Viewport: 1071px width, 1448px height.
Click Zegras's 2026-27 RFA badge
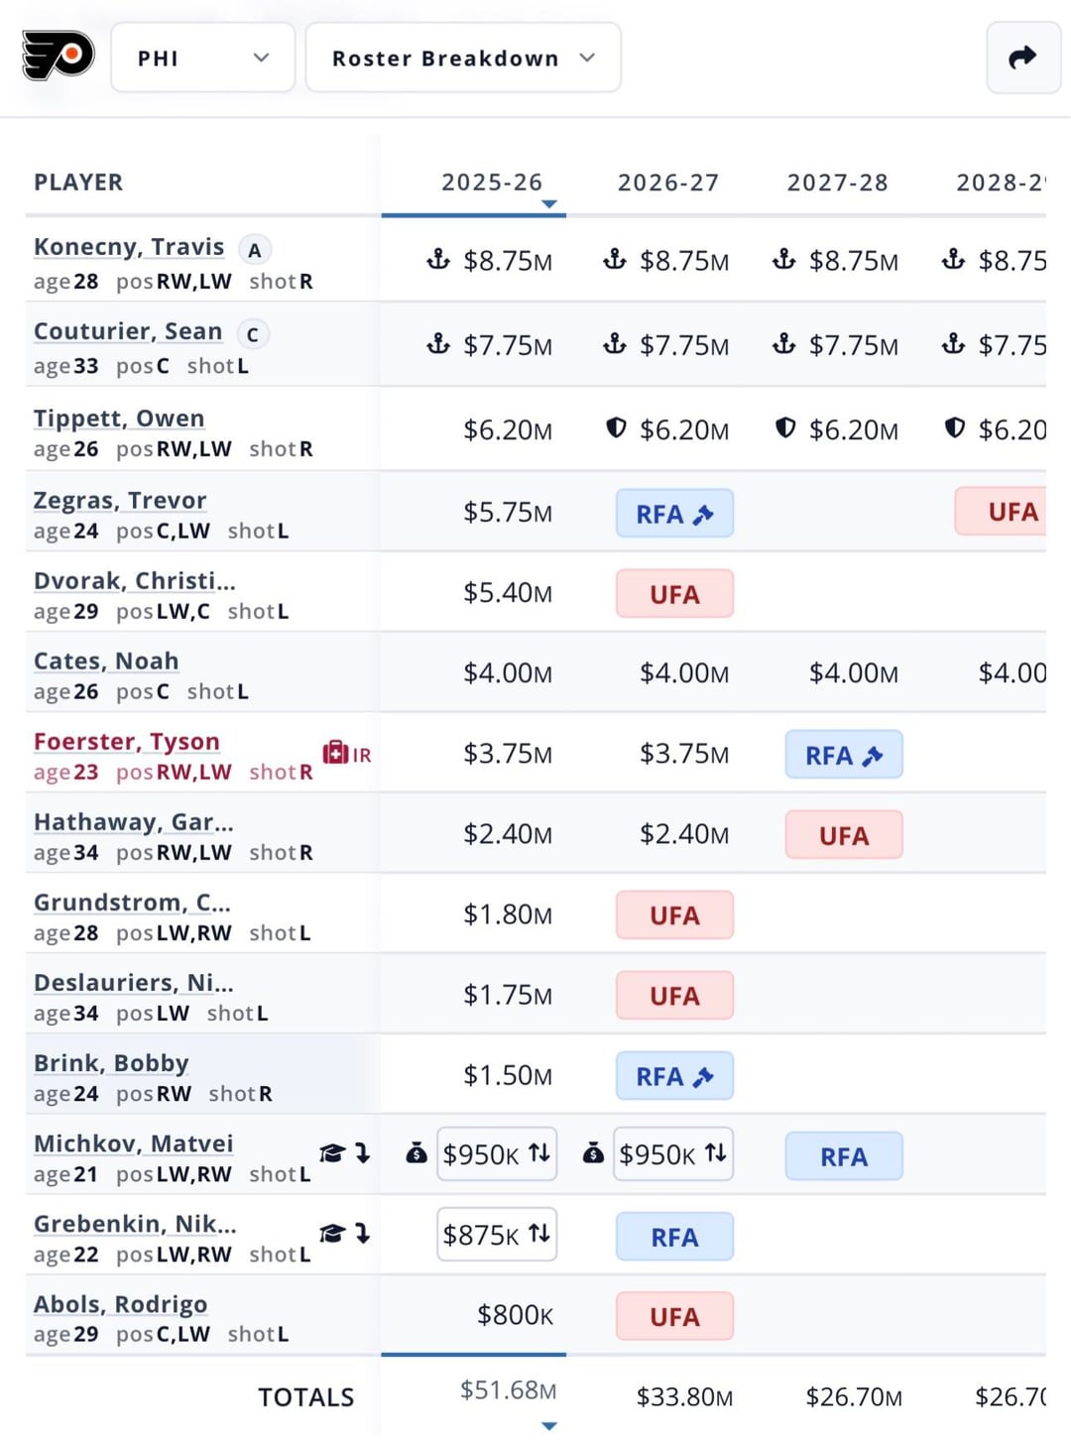pyautogui.click(x=674, y=514)
